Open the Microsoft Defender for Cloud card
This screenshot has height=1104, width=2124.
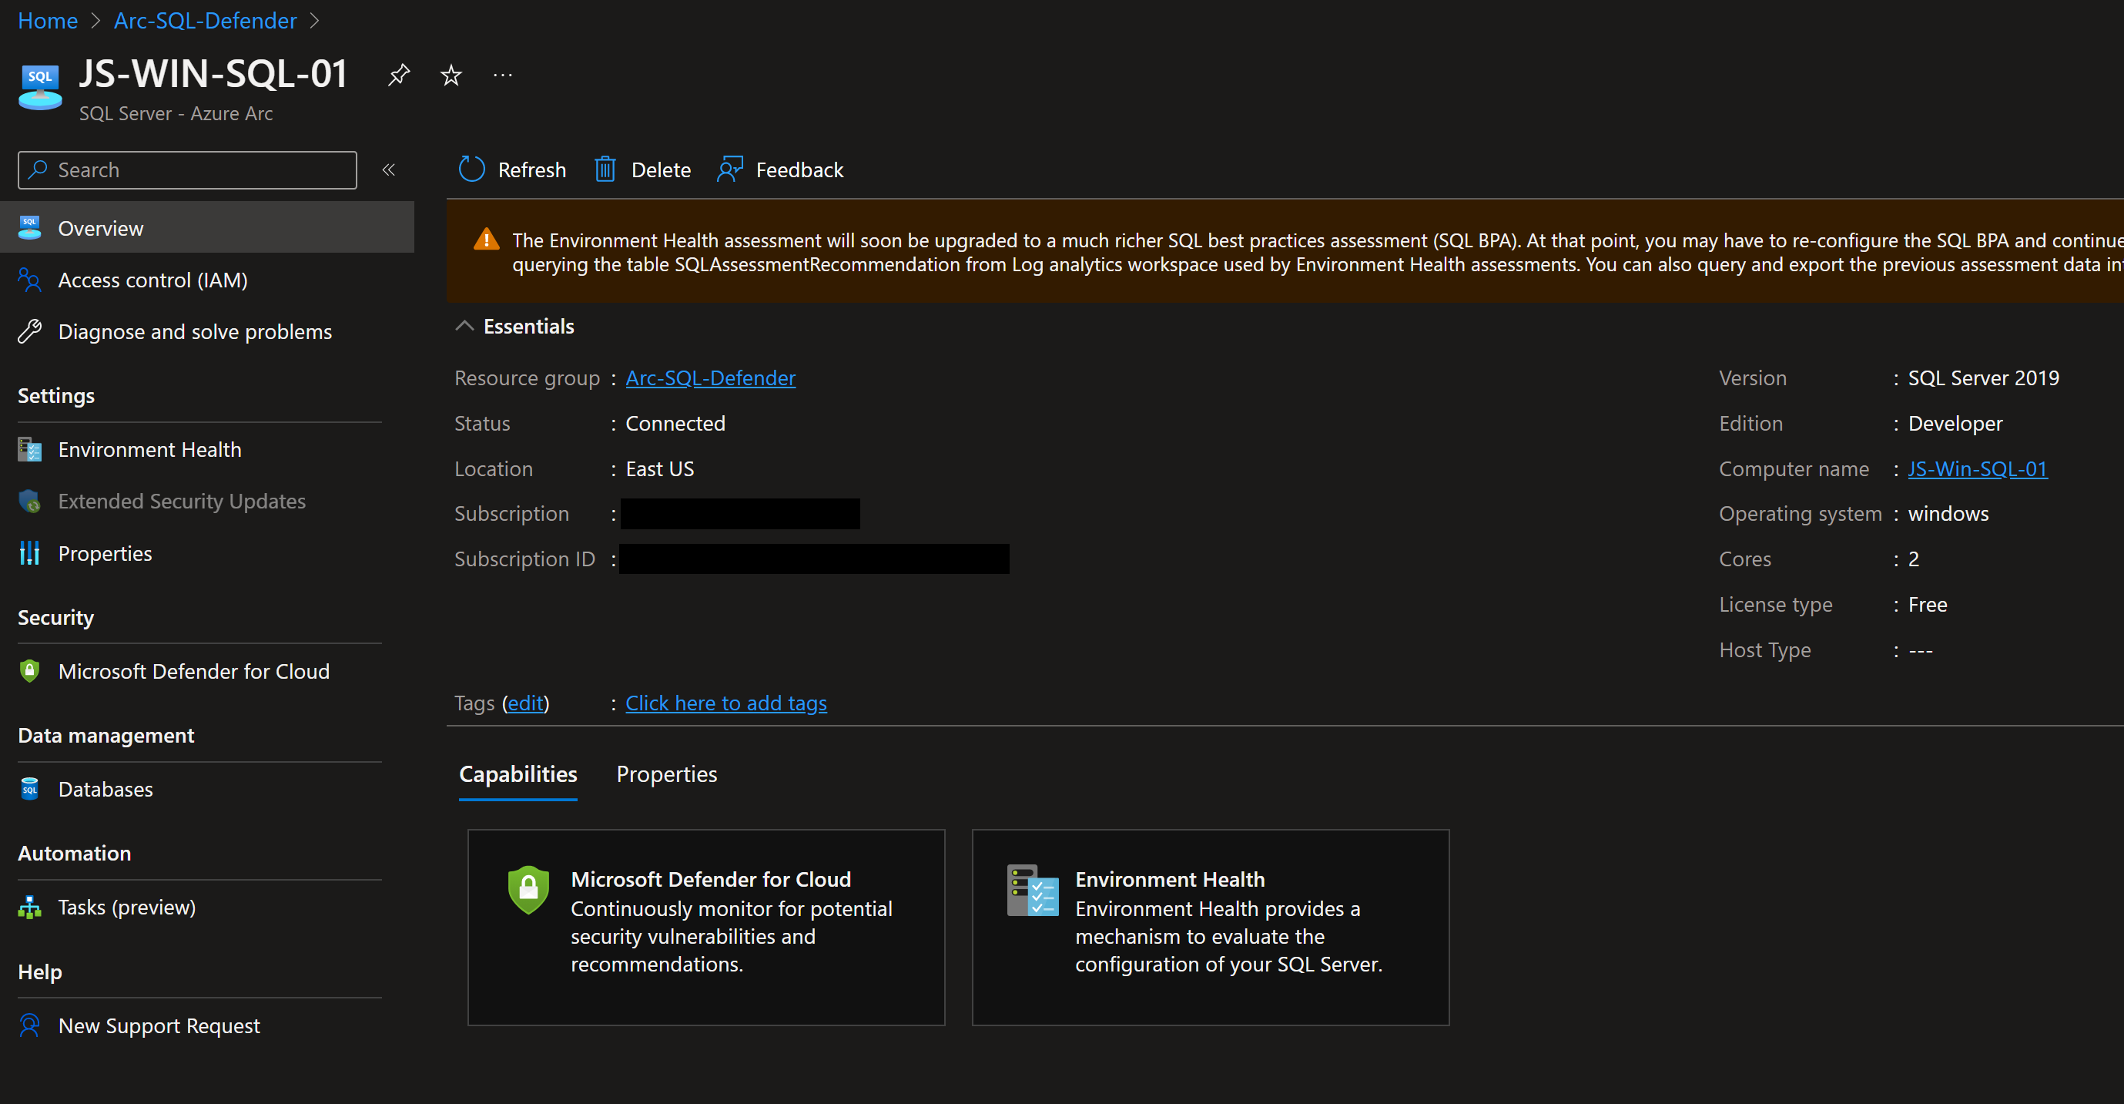pyautogui.click(x=705, y=928)
